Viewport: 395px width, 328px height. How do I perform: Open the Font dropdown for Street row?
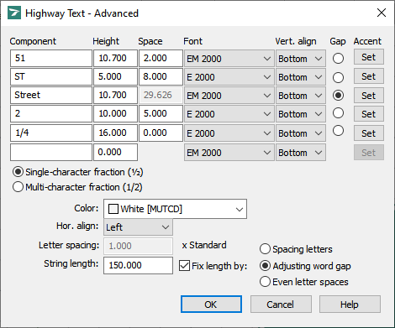point(229,96)
